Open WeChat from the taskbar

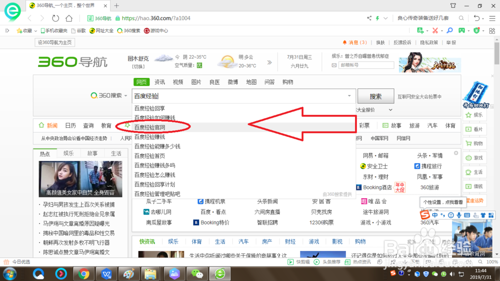197,273
